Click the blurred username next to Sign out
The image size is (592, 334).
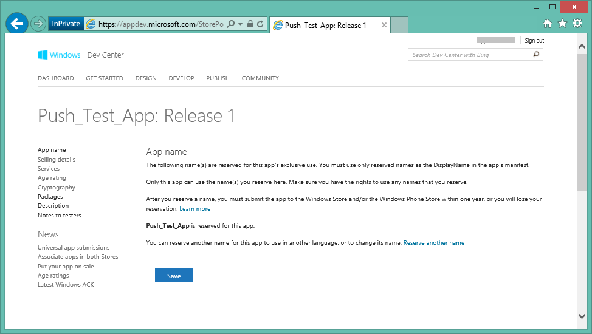496,40
